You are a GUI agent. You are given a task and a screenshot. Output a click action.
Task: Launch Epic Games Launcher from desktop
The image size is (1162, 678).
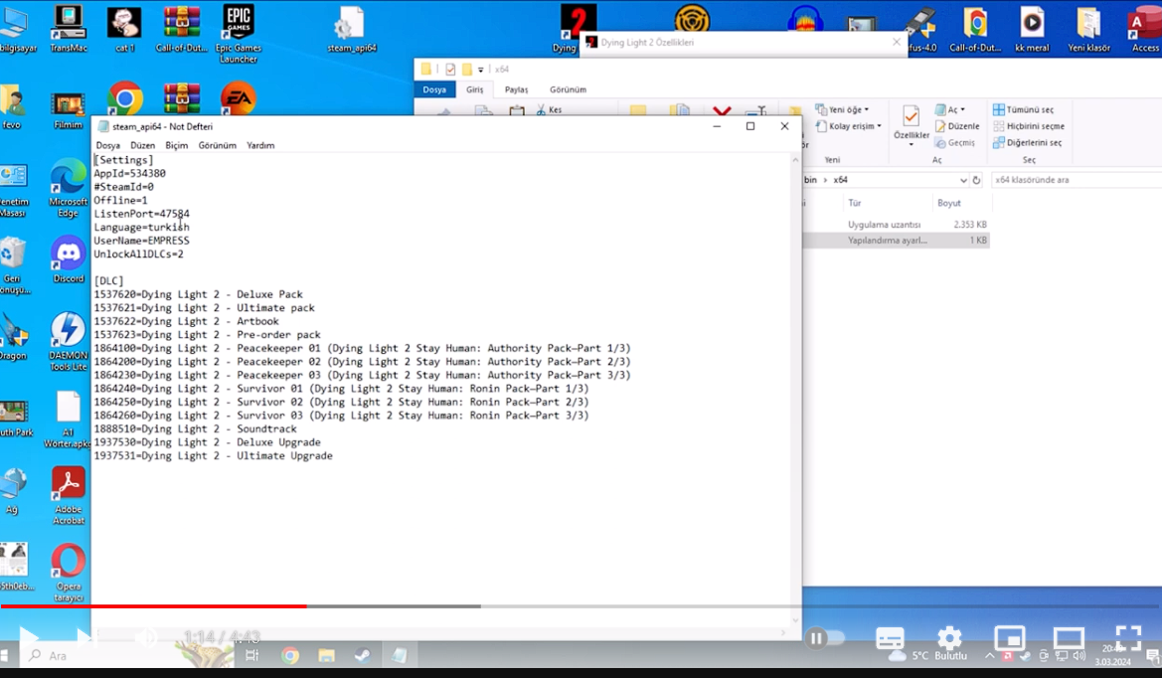click(238, 34)
